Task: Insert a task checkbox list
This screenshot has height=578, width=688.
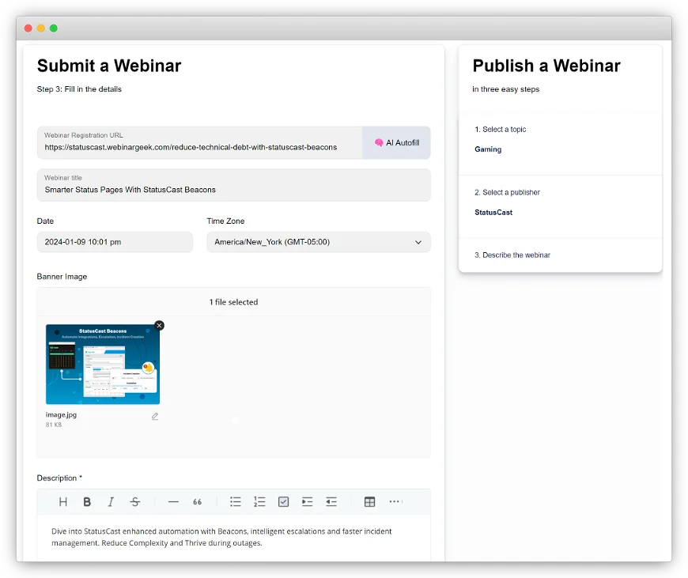Action: 283,501
